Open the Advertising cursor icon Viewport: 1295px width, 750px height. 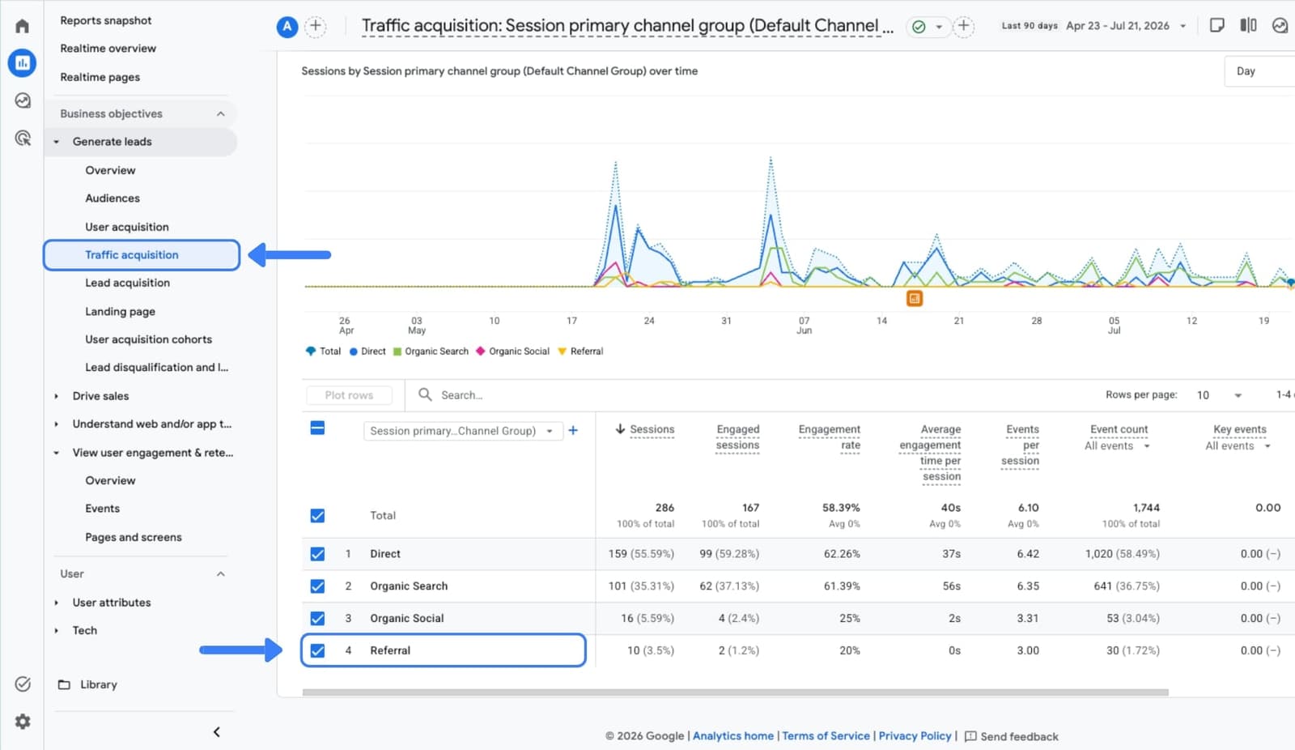(23, 138)
